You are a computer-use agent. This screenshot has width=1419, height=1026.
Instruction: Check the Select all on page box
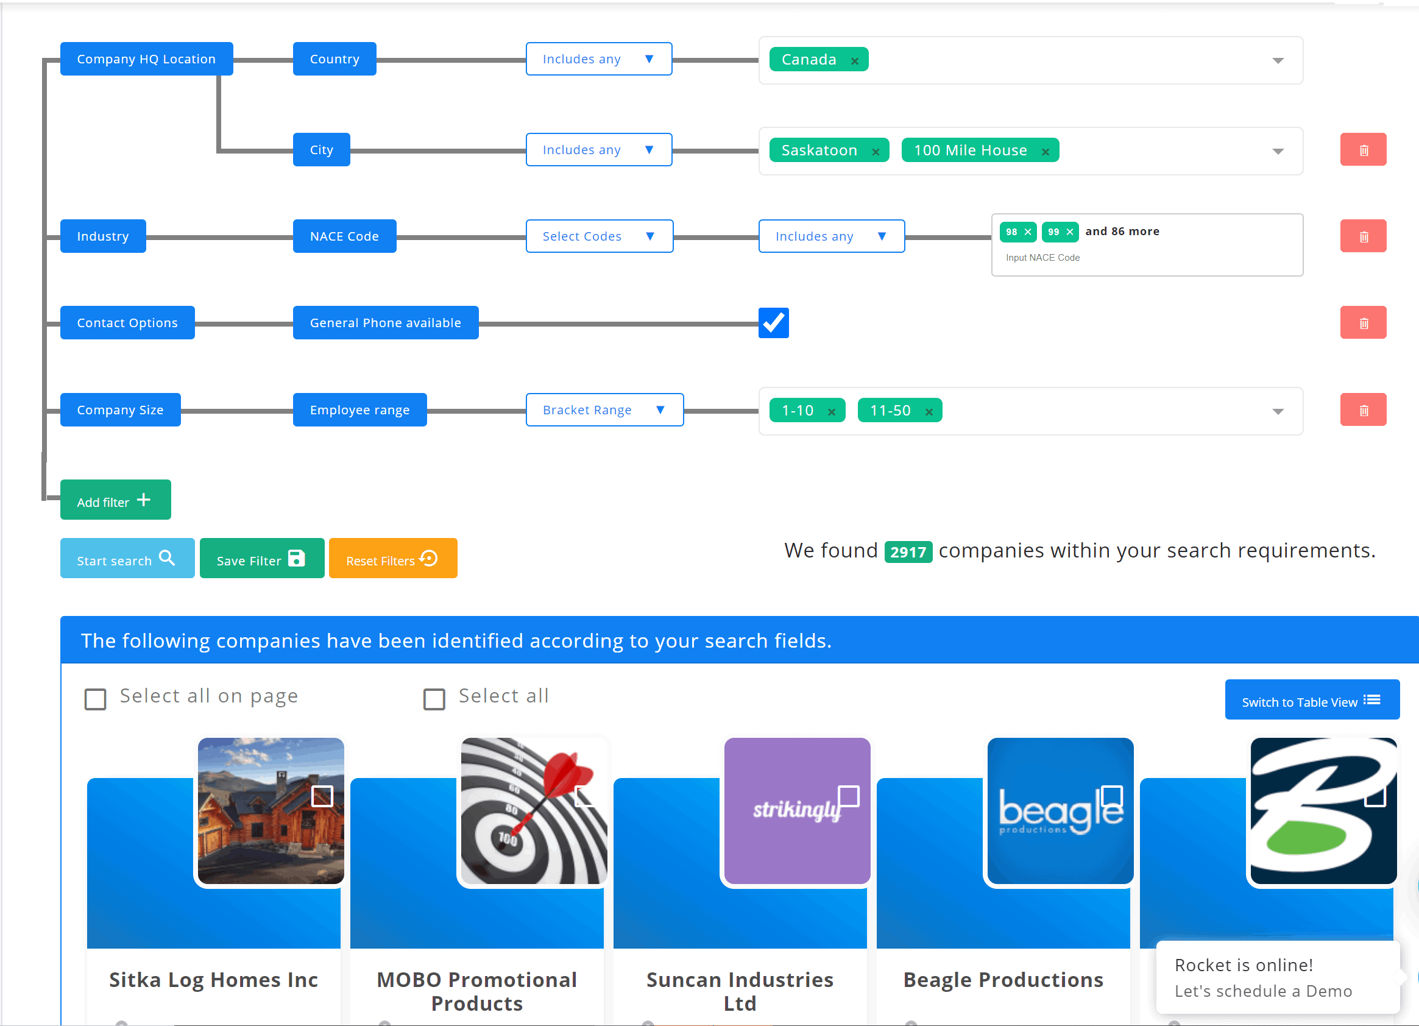pos(95,699)
